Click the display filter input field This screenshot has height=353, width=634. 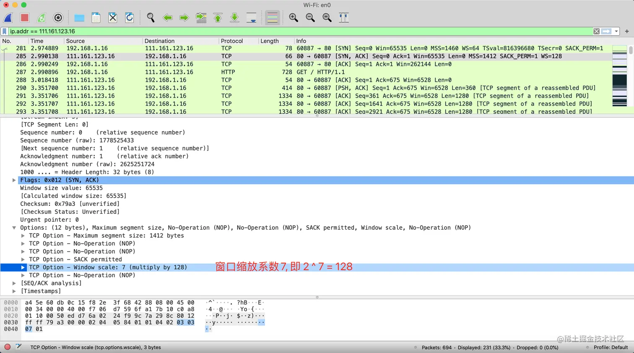point(300,31)
